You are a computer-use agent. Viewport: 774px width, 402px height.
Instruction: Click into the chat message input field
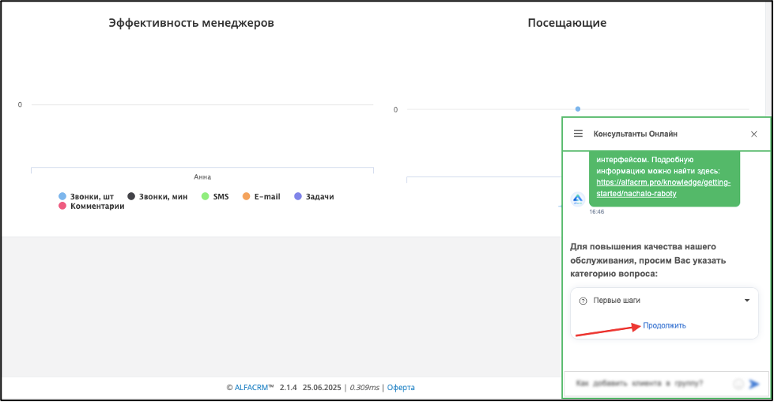(x=651, y=384)
